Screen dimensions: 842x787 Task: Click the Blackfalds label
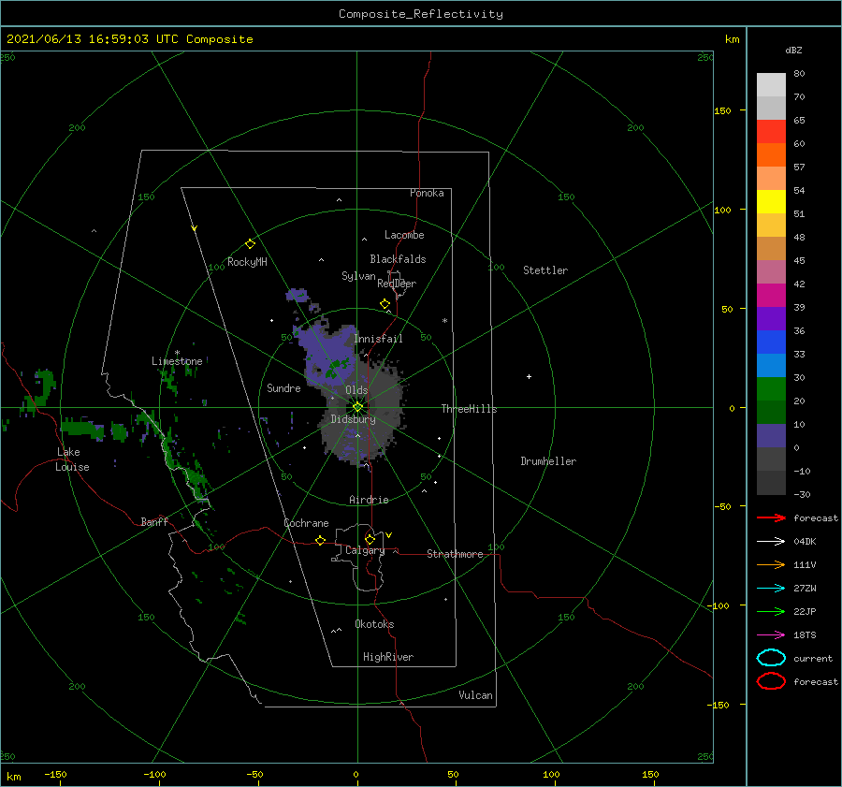tap(398, 259)
